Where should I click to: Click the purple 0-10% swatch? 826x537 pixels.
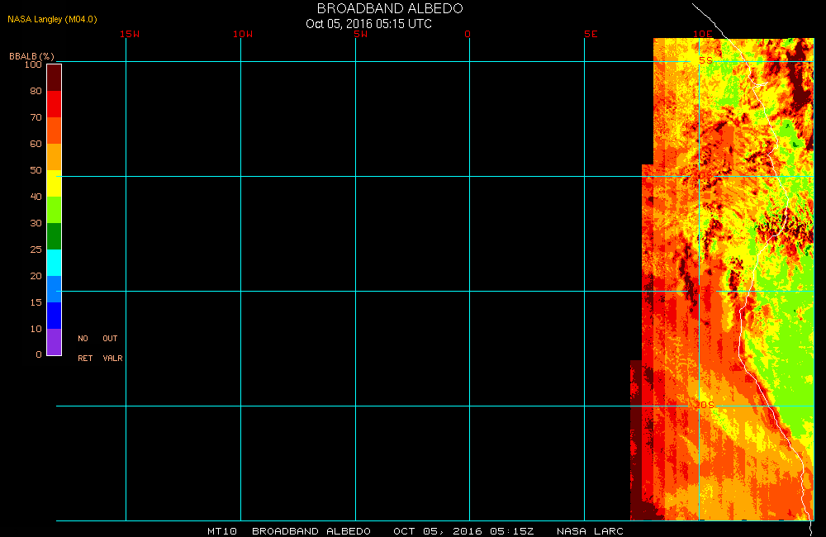[x=54, y=342]
